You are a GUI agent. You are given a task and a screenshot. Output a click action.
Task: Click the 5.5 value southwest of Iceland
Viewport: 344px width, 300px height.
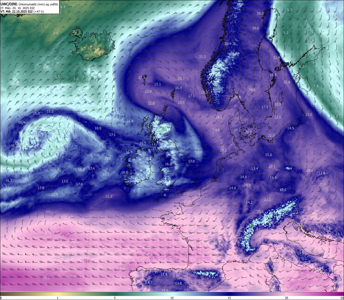[x=57, y=77]
